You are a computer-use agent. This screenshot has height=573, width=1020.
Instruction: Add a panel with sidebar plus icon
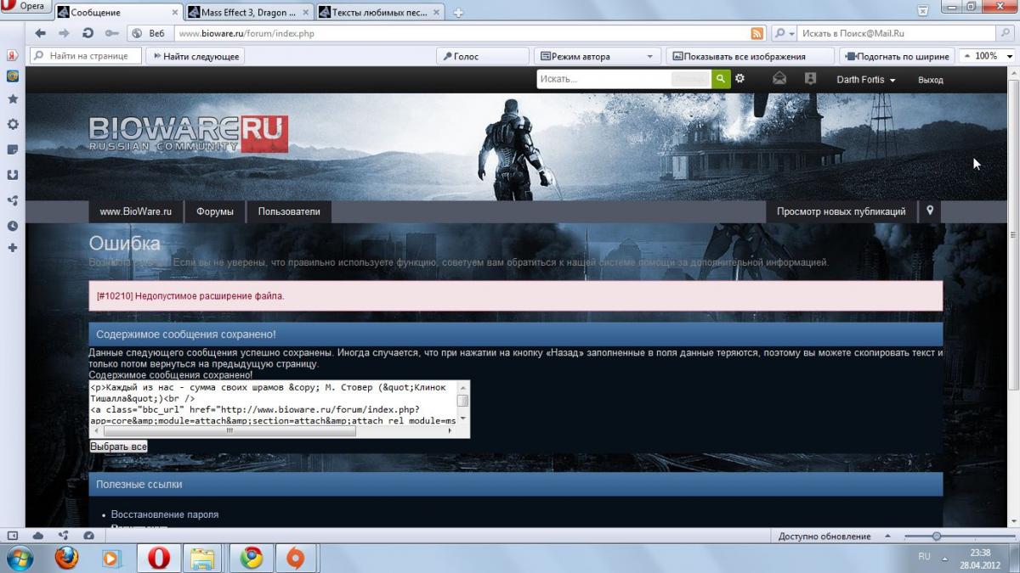[x=13, y=248]
